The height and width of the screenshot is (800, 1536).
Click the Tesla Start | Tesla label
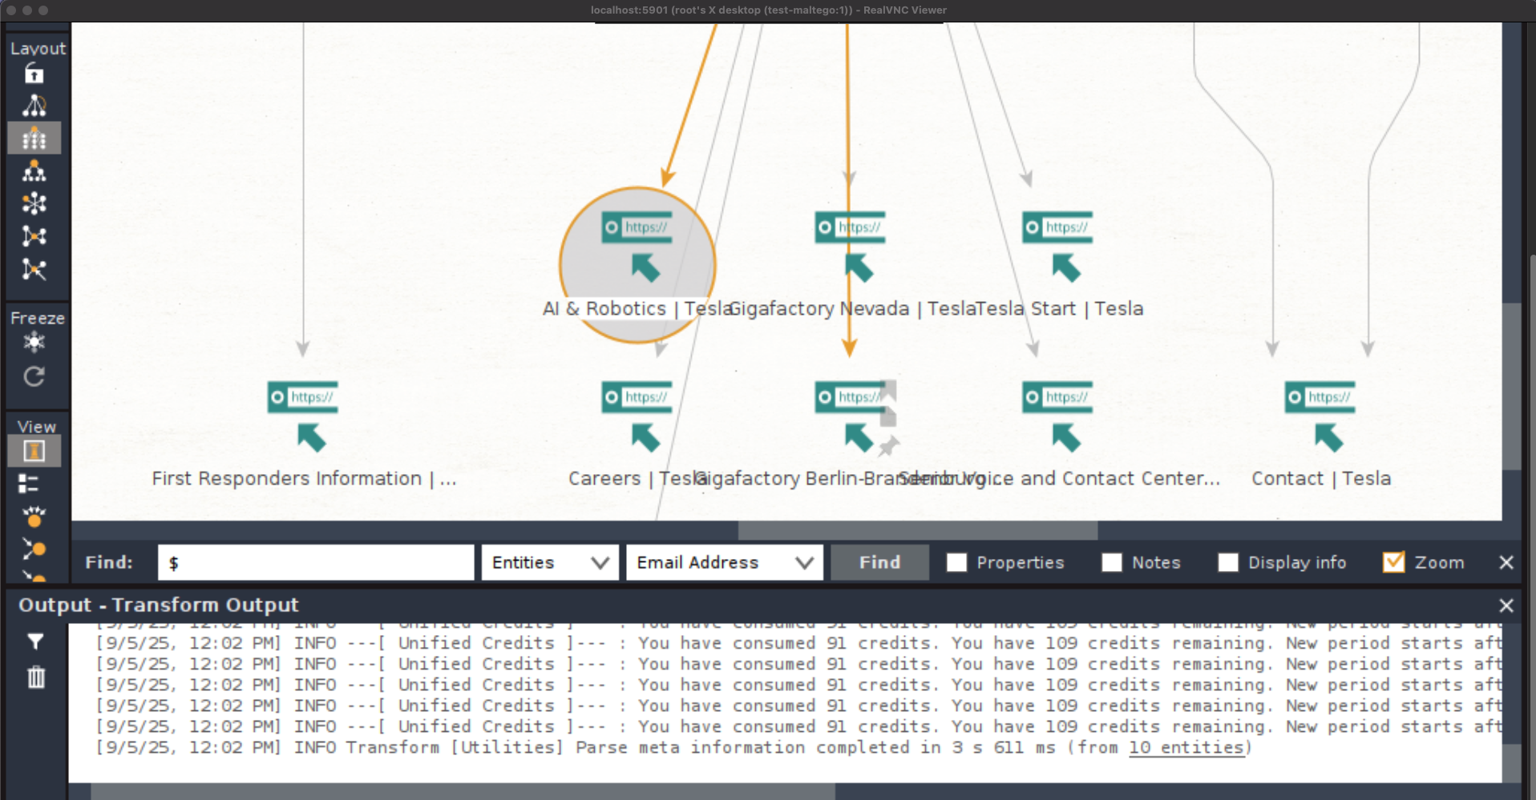(1059, 309)
